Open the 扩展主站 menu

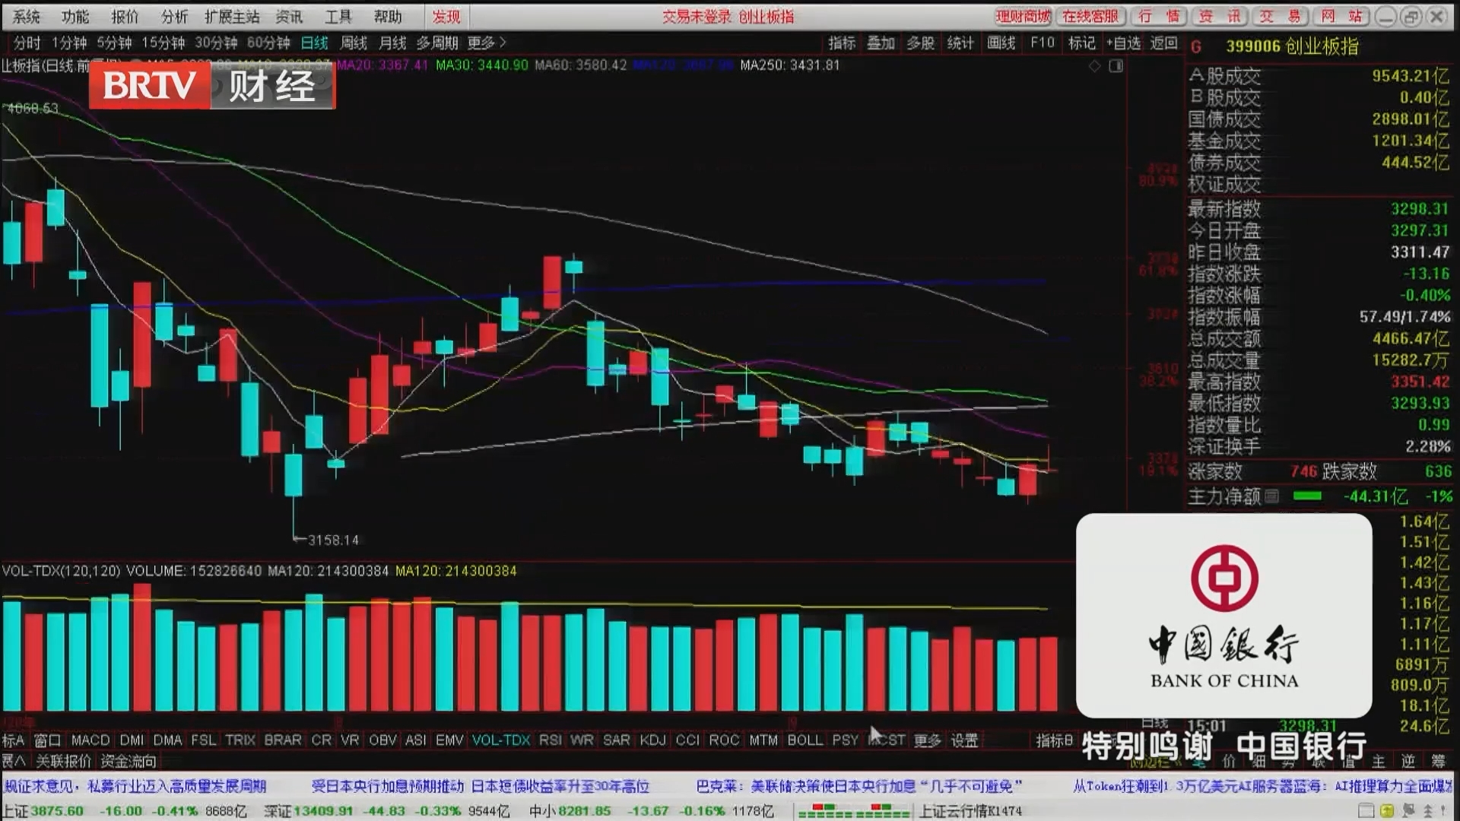(x=232, y=17)
